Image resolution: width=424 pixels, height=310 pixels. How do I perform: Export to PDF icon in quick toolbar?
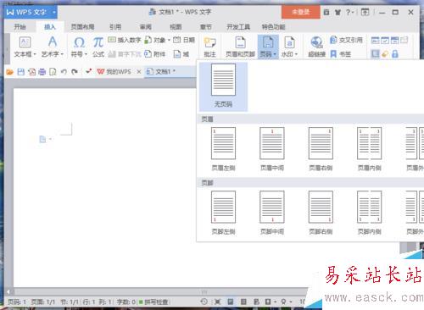[31, 72]
